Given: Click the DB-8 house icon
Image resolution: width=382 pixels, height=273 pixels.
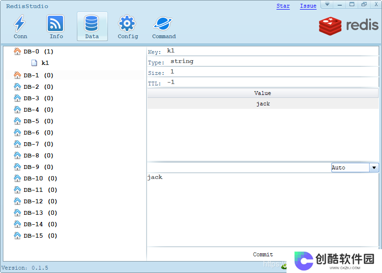Looking at the screenshot, I should click(17, 156).
